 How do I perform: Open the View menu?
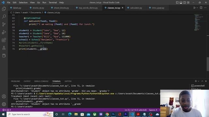32,3
